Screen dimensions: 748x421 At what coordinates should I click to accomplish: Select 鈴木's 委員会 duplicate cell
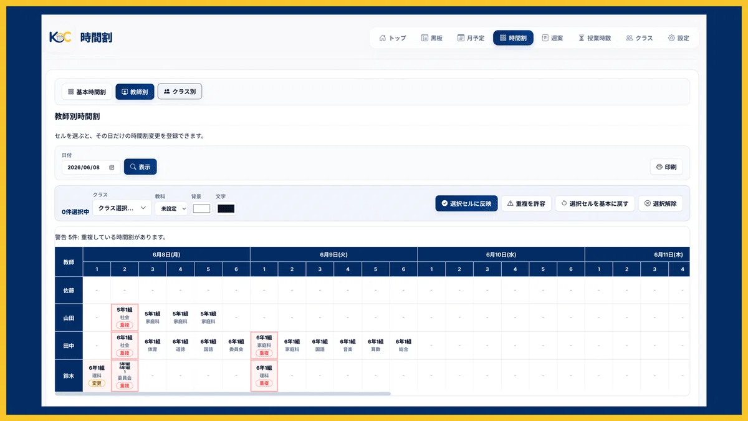[x=125, y=375]
